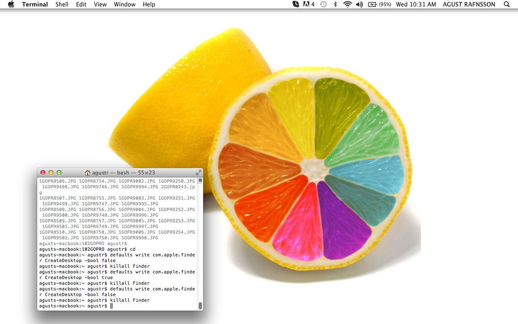
Task: Open the volume control in menu bar
Action: pos(359,4)
